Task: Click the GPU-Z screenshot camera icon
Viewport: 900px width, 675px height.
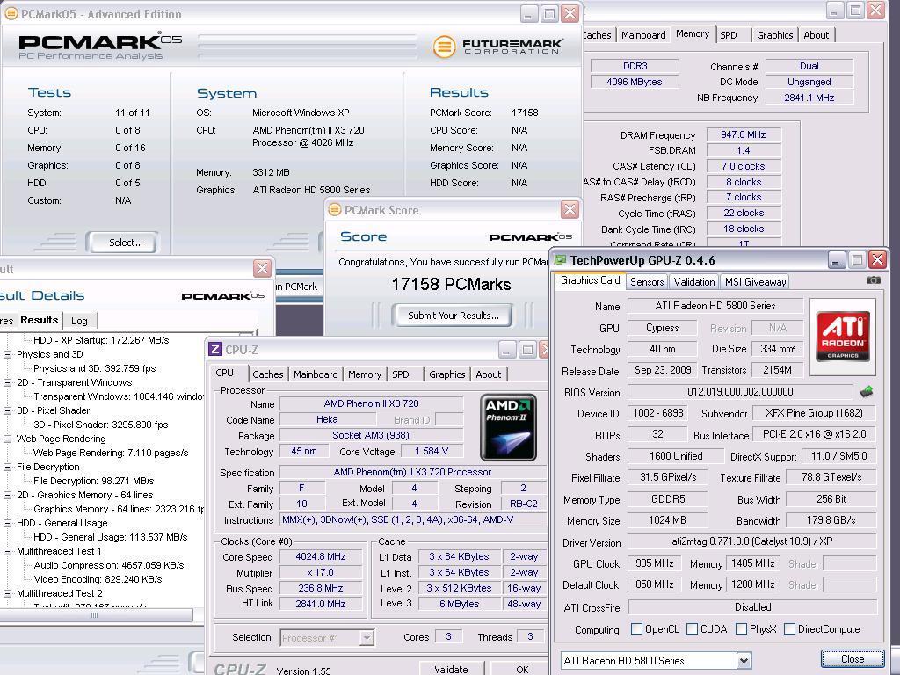Action: (x=873, y=280)
